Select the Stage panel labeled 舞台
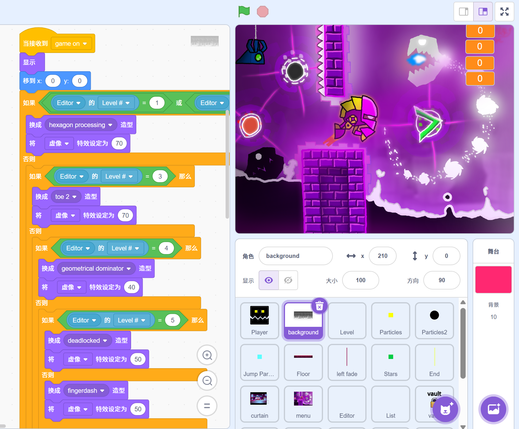Screen dimensions: 519x429 (x=493, y=251)
